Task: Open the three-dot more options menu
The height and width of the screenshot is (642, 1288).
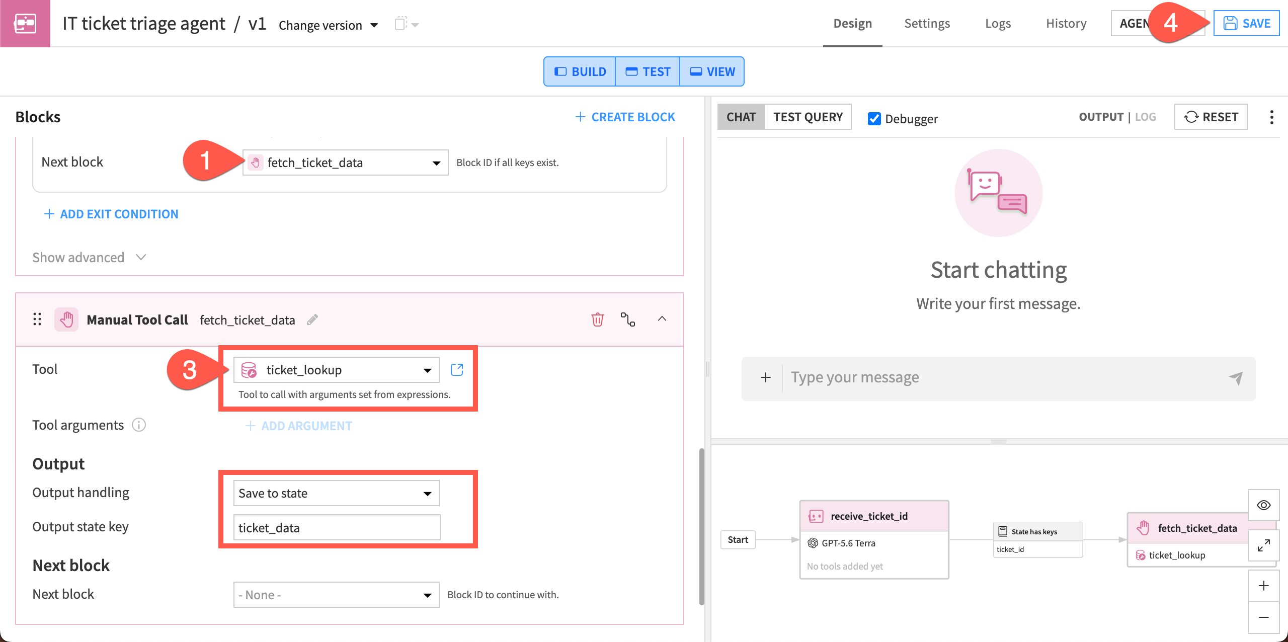Action: pos(1271,117)
